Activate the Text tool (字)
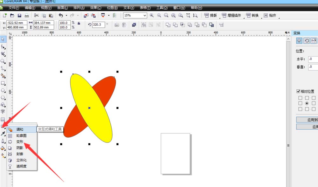 (3, 112)
